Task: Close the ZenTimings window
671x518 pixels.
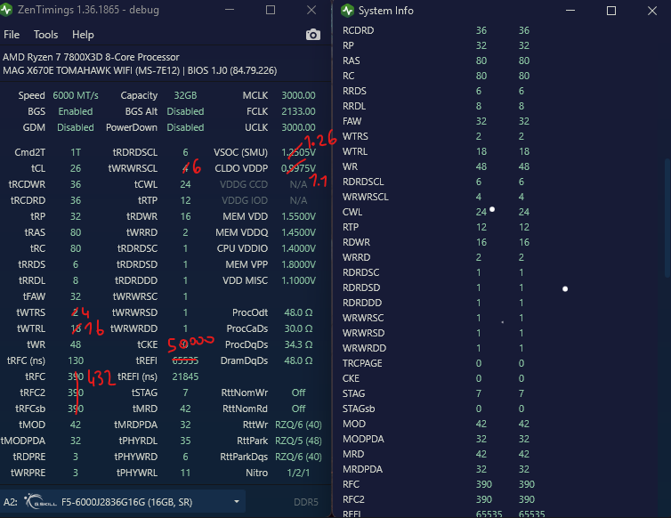Action: tap(311, 10)
